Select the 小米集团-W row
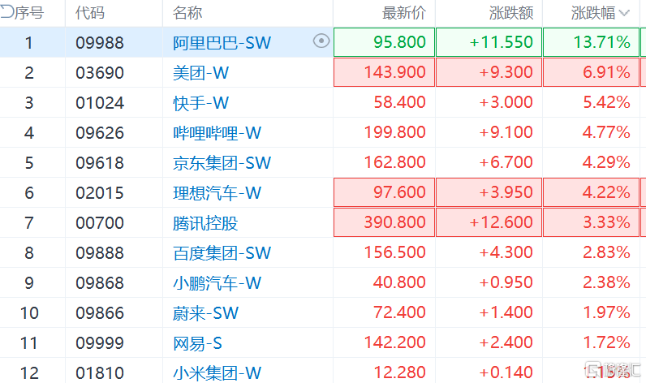The width and height of the screenshot is (646, 383). pos(217,372)
